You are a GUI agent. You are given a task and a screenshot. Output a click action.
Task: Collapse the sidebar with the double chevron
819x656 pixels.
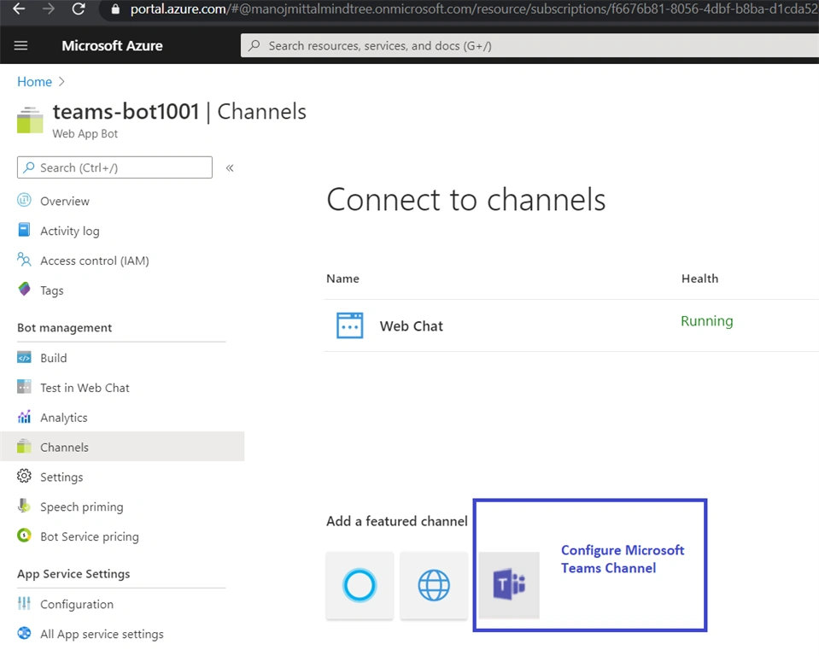230,168
